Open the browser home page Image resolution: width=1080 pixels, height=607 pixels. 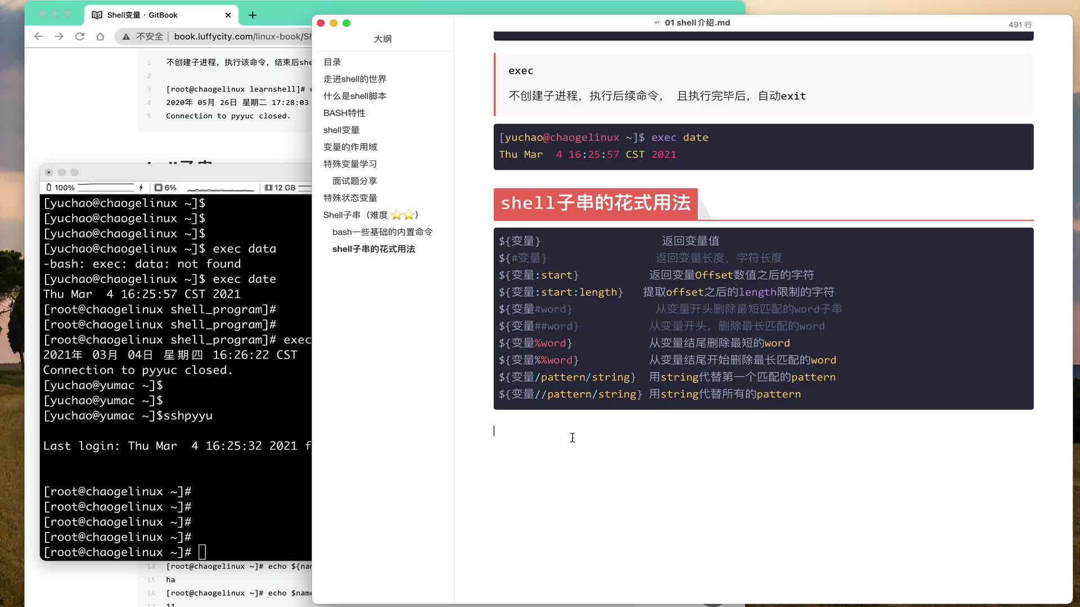[x=100, y=37]
